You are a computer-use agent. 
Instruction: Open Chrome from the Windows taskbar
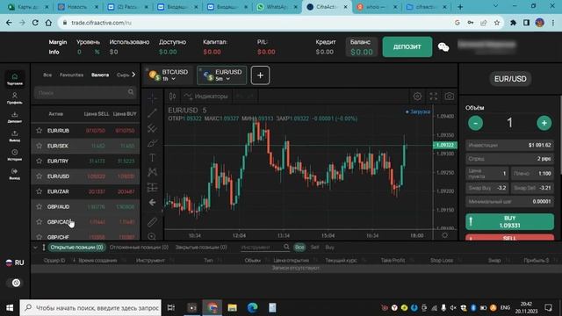[x=213, y=307]
